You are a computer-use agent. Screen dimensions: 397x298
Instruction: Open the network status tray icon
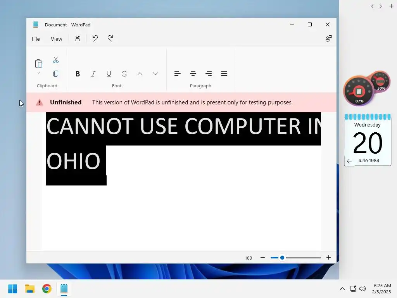coord(353,289)
